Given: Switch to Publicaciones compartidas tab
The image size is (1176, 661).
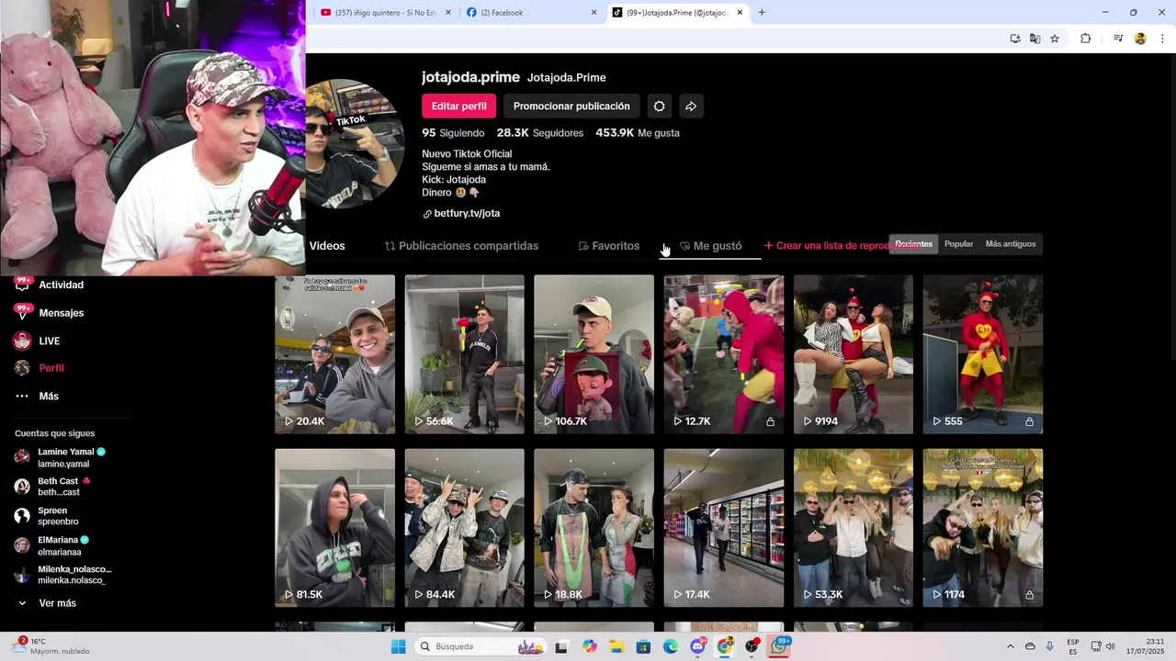Looking at the screenshot, I should [x=461, y=246].
